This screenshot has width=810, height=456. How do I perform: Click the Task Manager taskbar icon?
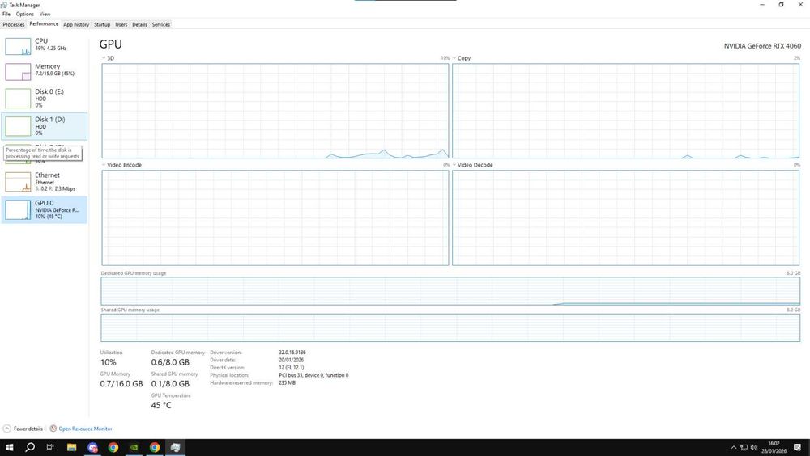pyautogui.click(x=175, y=447)
